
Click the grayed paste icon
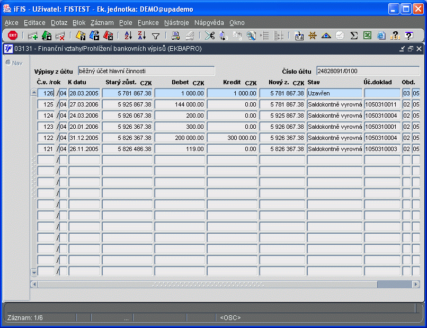pyautogui.click(x=237, y=36)
